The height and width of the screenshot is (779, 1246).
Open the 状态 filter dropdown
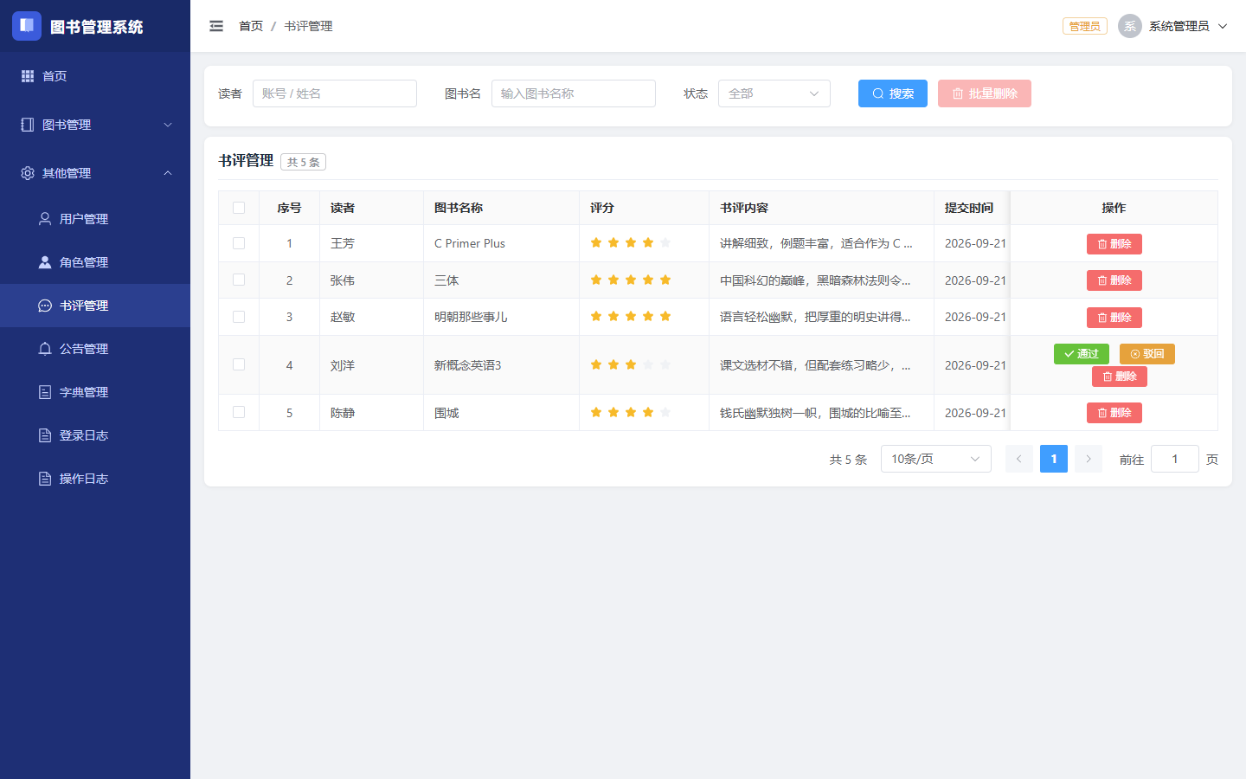(774, 93)
